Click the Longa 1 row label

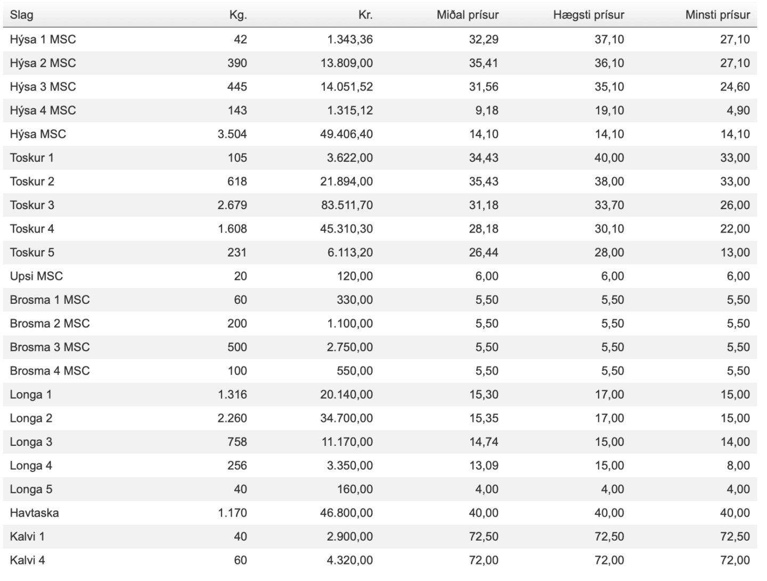[31, 395]
